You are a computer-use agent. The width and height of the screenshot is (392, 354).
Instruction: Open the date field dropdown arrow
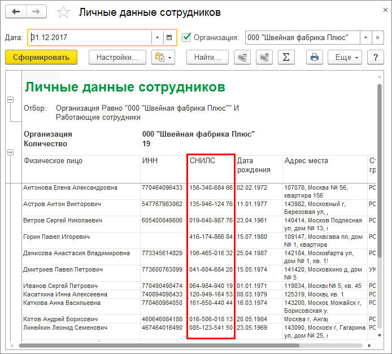pos(157,37)
